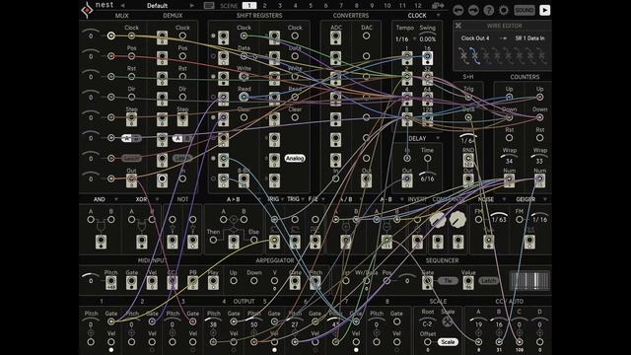Click the Noise output jack
This screenshot has height=355, width=631.
489,242
